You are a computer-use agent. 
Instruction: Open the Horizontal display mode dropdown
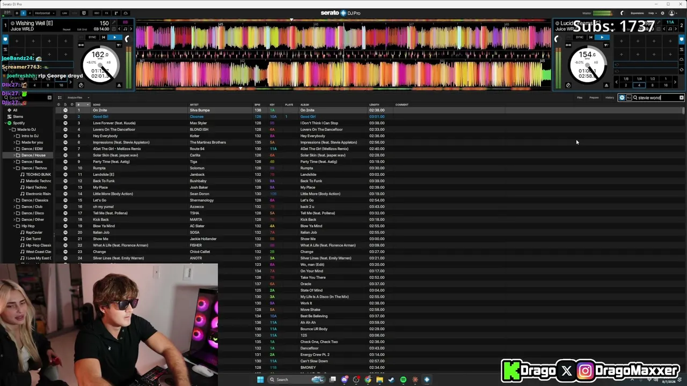click(44, 13)
